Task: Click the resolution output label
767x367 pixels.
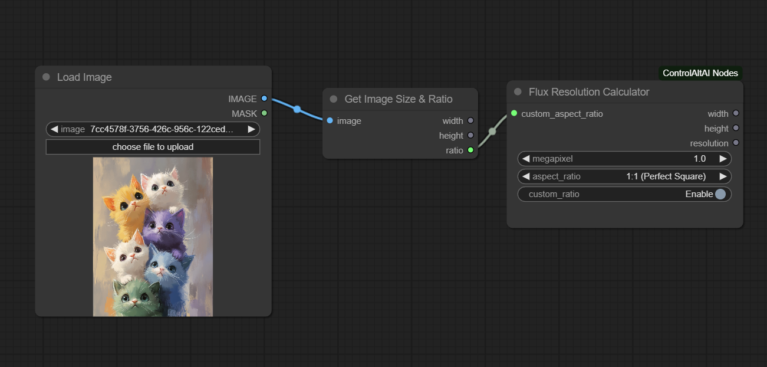Action: 709,143
